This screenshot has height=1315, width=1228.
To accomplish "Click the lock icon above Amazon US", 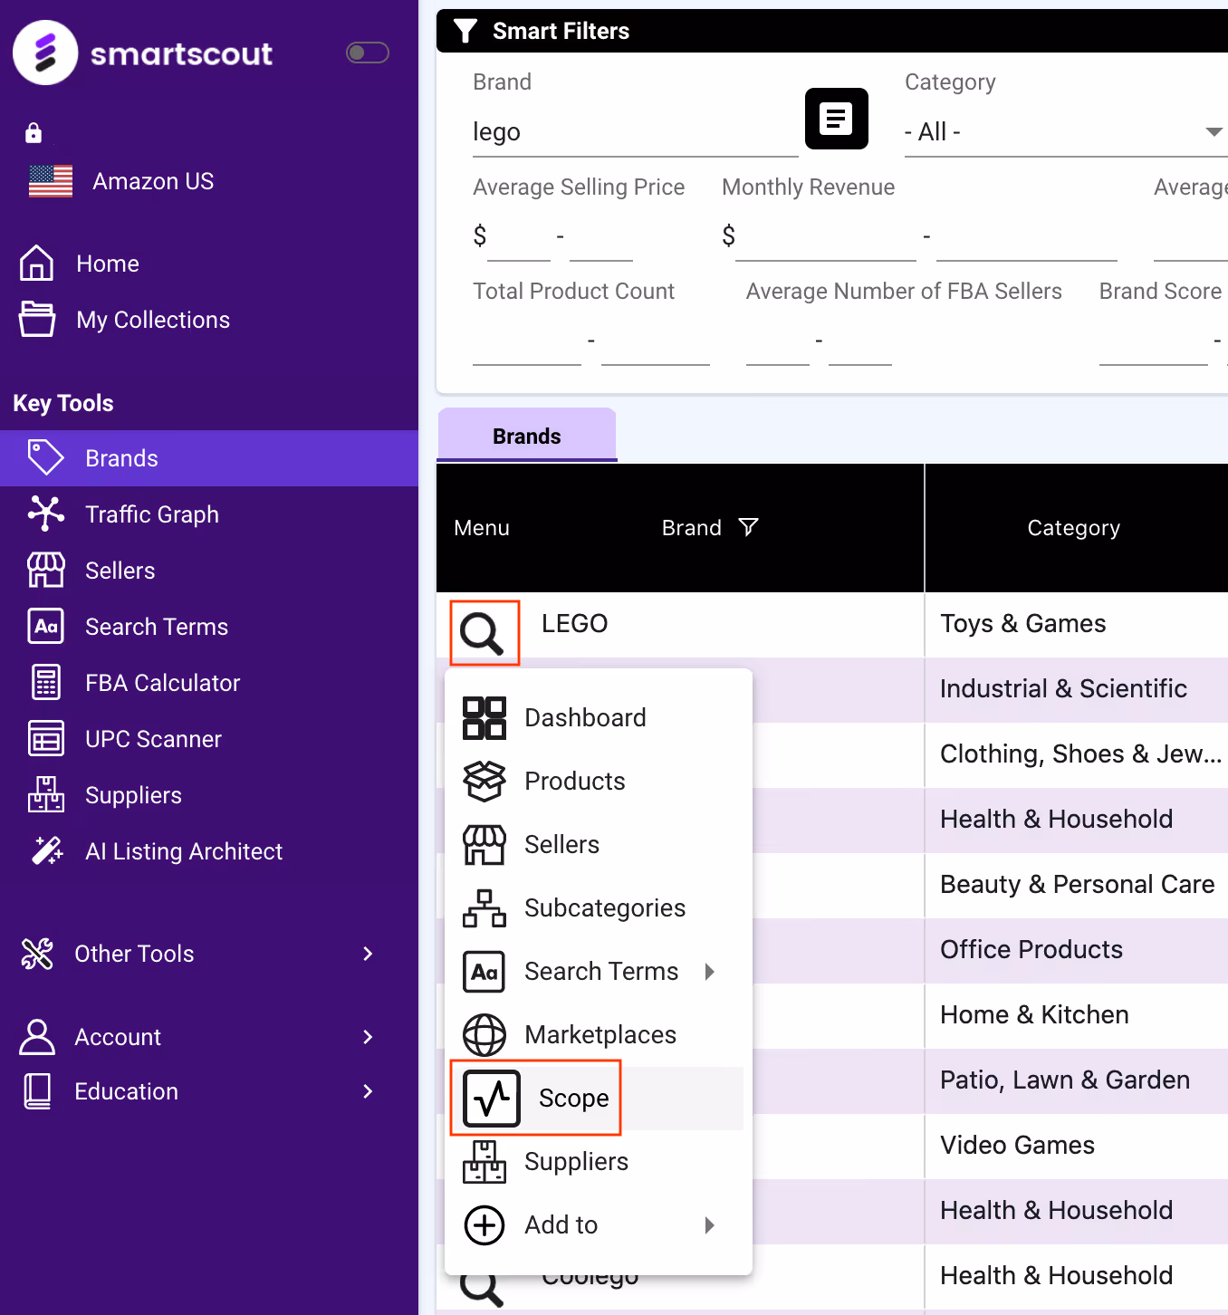I will pyautogui.click(x=34, y=133).
